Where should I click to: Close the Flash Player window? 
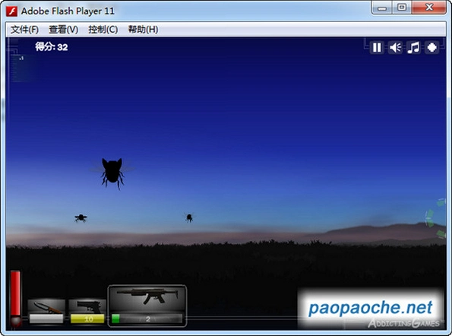(429, 8)
